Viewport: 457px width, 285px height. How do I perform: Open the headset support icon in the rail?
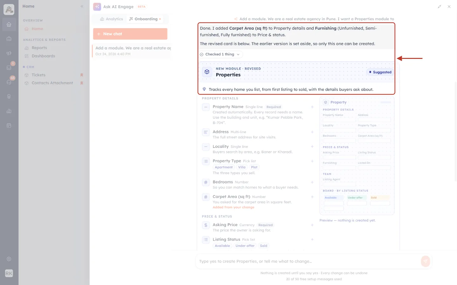coord(9,82)
